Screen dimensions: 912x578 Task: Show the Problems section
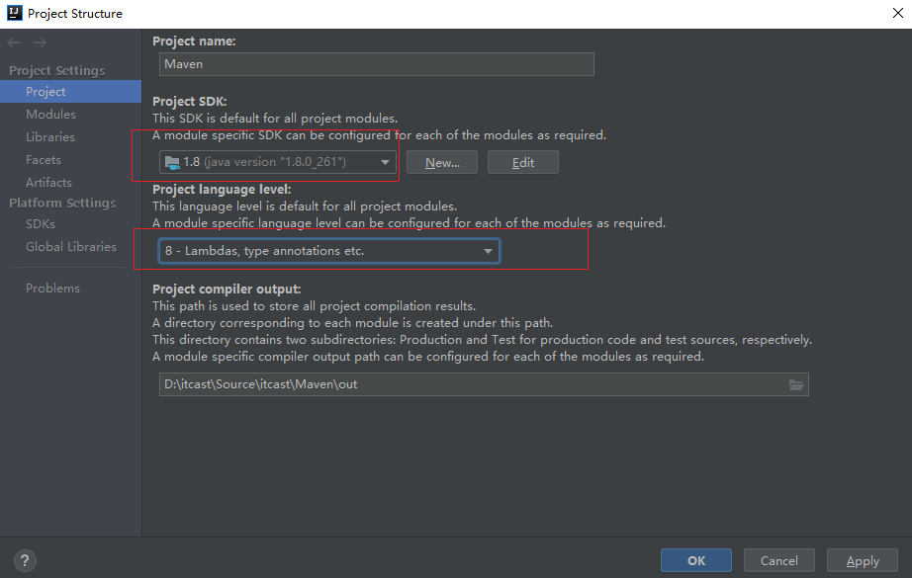[x=53, y=289]
